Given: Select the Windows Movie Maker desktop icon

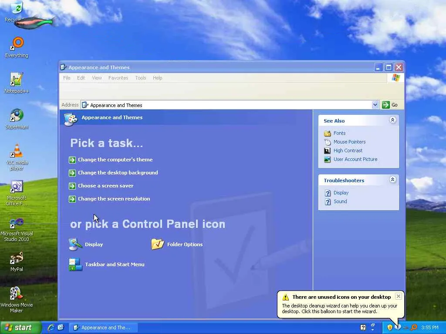Looking at the screenshot, I should click(17, 300).
